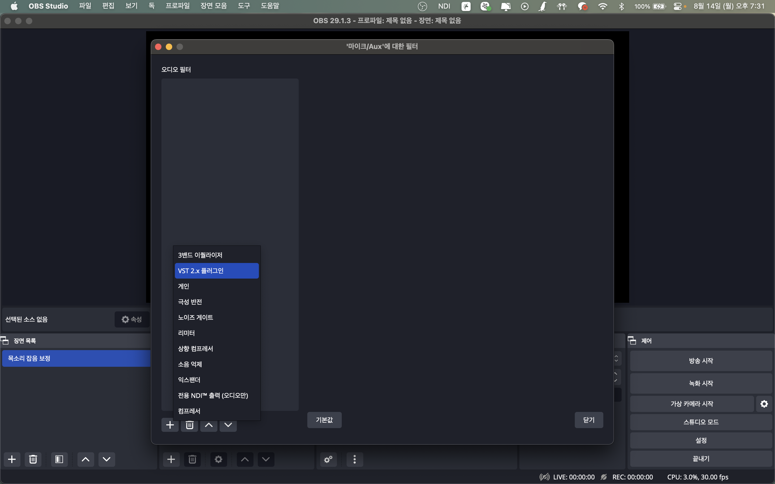Open 편집 menu in menu bar

108,6
